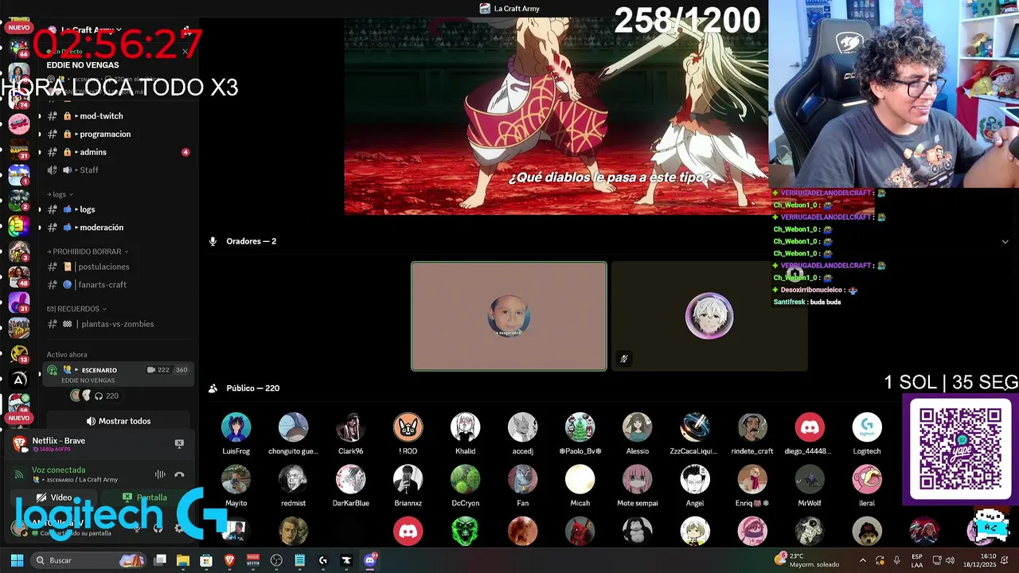The height and width of the screenshot is (573, 1019).
Task: Stop streaming Netflix - Brave
Action: (x=179, y=443)
